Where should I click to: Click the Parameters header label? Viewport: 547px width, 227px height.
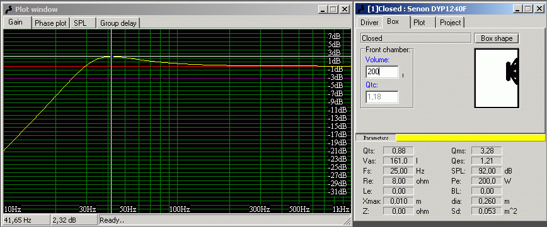376,138
